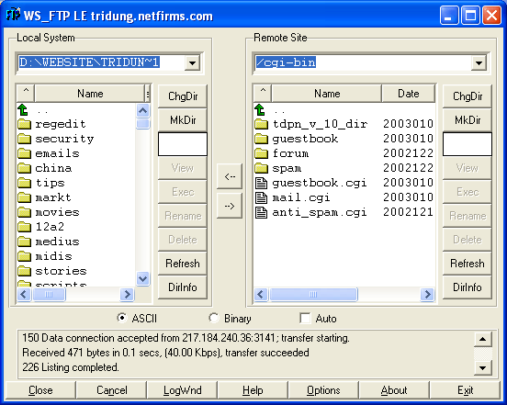Click the tdpn_v_10_dir folder icon

(261, 124)
